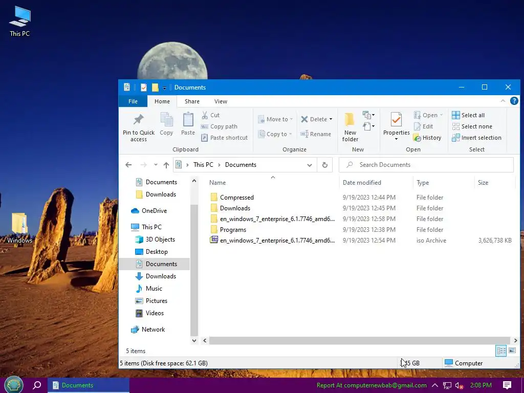The image size is (524, 393).
Task: Open the Copy to dropdown
Action: coord(275,134)
